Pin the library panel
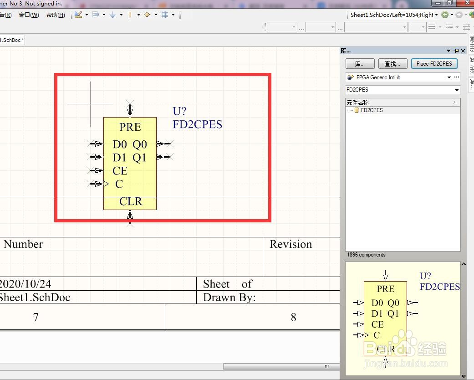This screenshot has width=474, height=380. pyautogui.click(x=456, y=51)
